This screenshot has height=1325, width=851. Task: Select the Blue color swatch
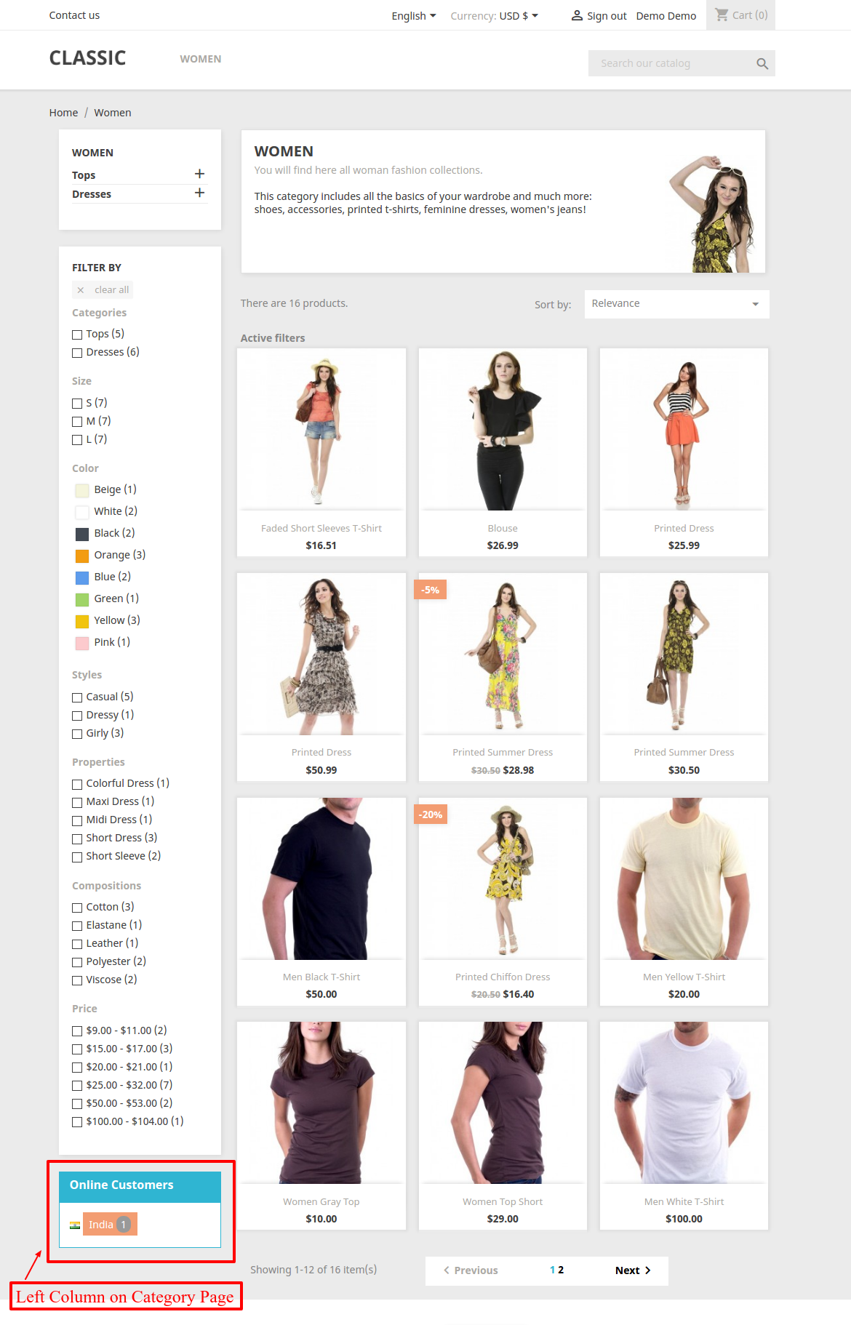coord(82,577)
